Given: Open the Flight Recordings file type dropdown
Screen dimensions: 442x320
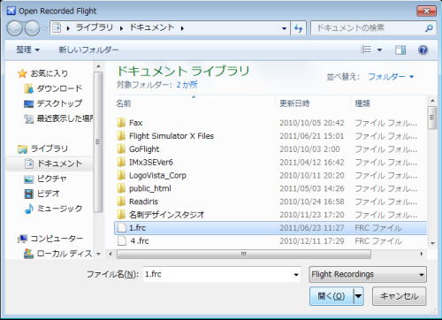Looking at the screenshot, I should point(368,275).
